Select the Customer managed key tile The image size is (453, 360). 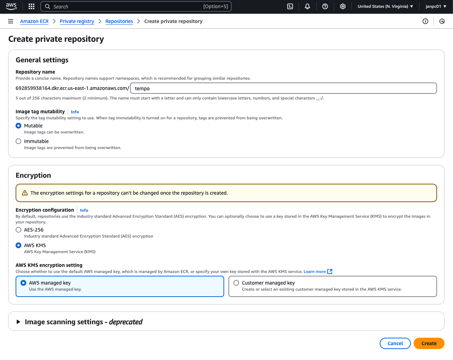pyautogui.click(x=333, y=286)
